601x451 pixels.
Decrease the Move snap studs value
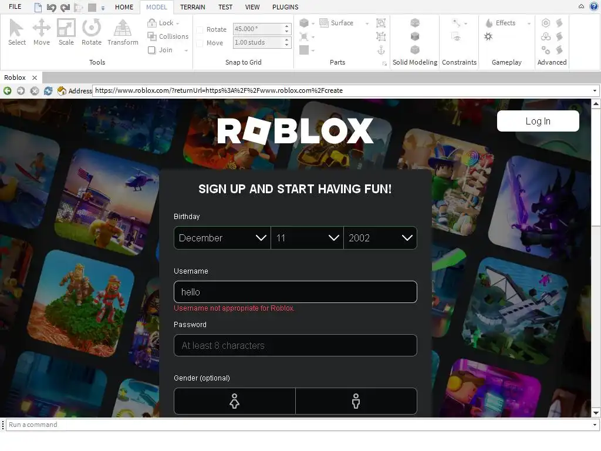[x=286, y=45]
